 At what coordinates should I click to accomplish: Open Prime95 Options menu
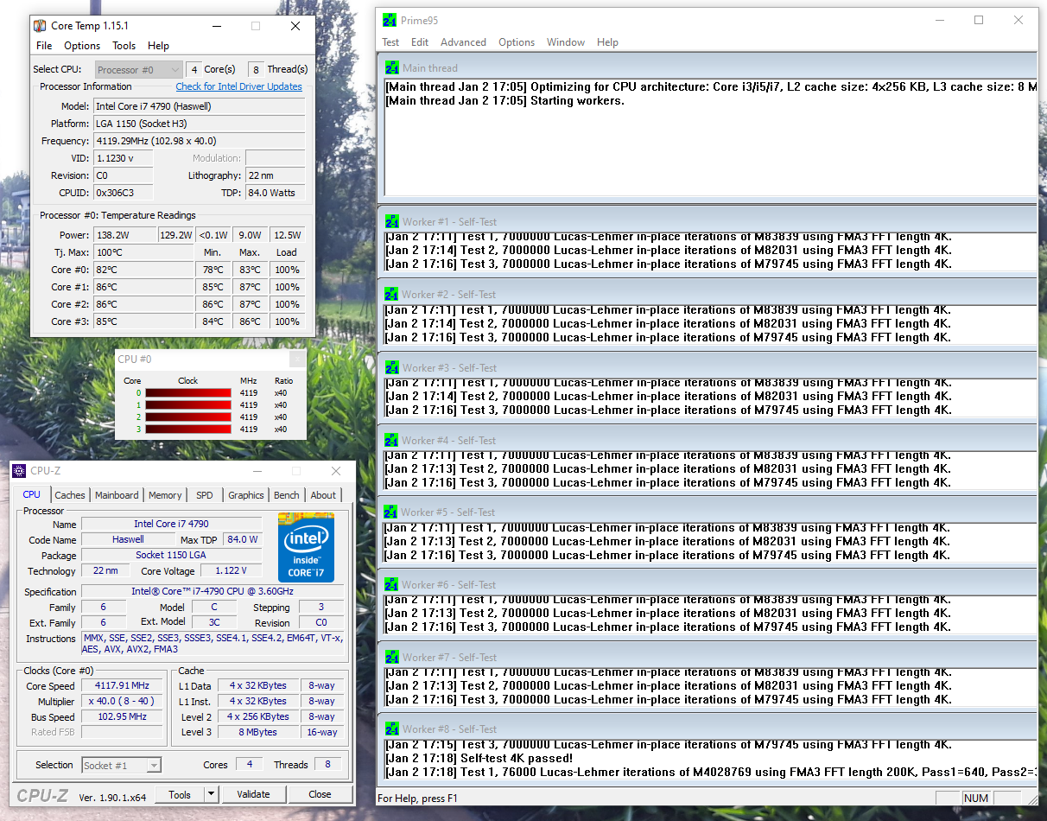[x=517, y=42]
